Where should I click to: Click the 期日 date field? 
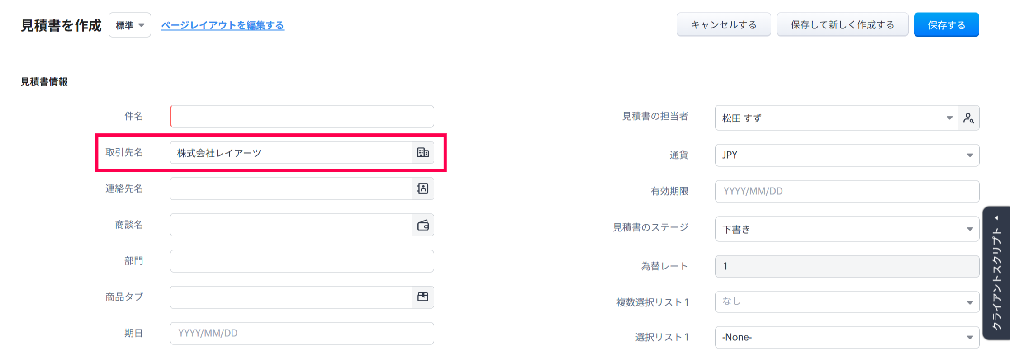click(302, 333)
